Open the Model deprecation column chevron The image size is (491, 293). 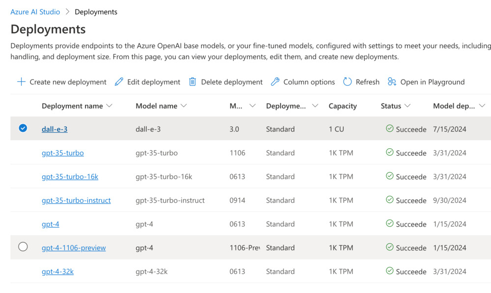pos(482,106)
